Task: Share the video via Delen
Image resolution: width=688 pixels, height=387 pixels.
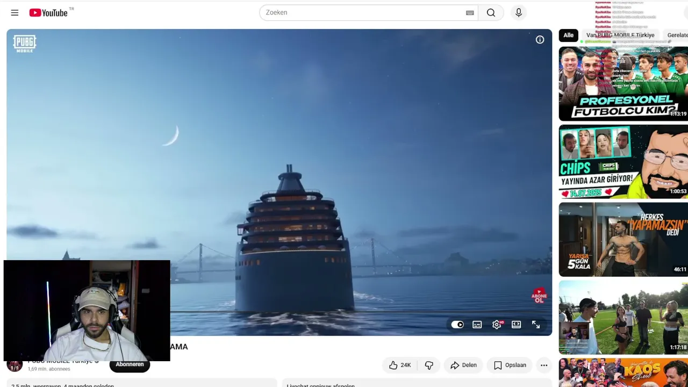Action: [x=463, y=365]
